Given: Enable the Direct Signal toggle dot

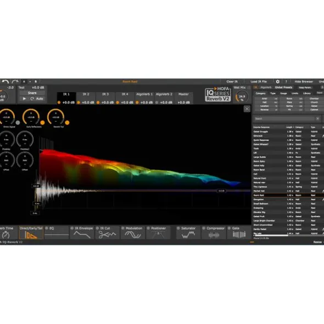Looking at the screenshot, I should pyautogui.click(x=18, y=123).
